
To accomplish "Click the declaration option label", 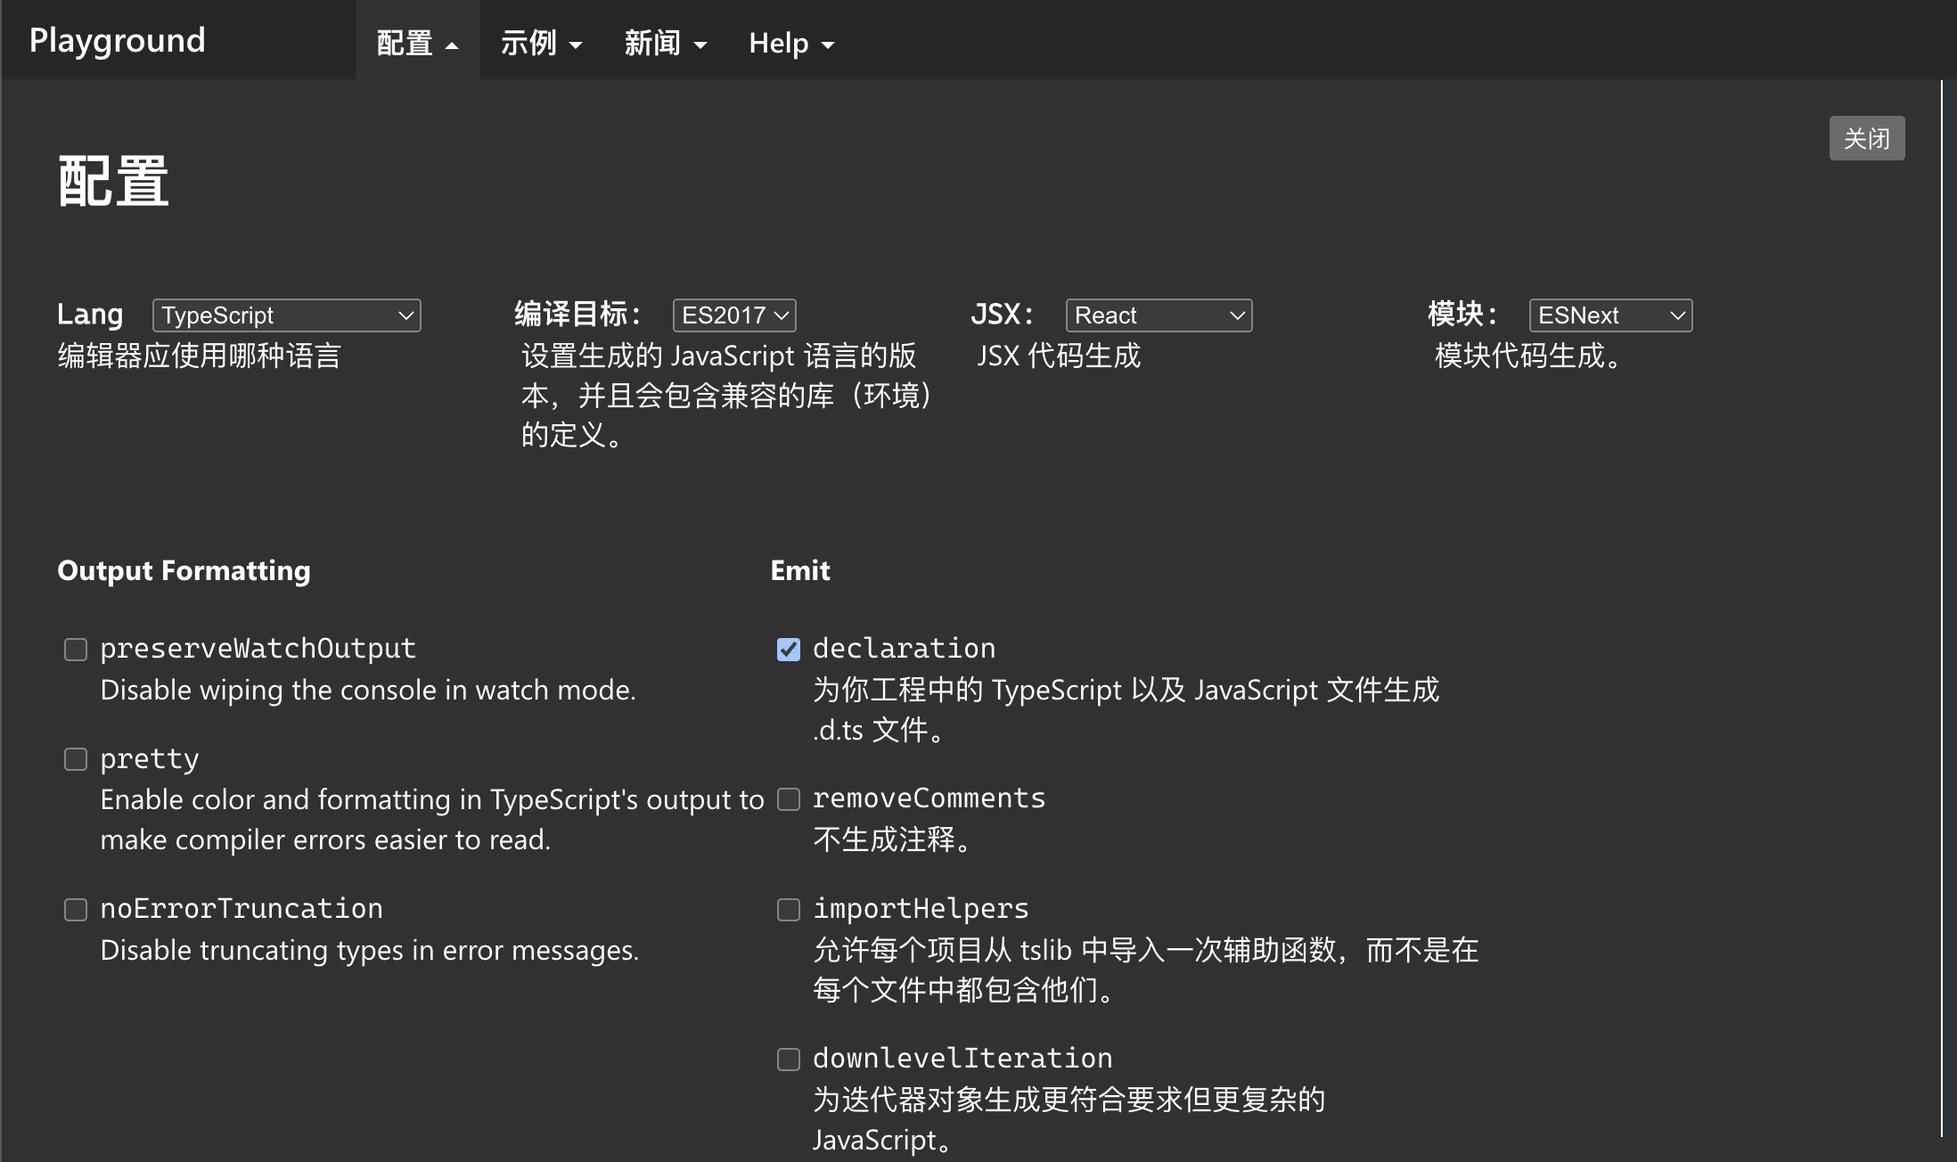I will (x=904, y=648).
